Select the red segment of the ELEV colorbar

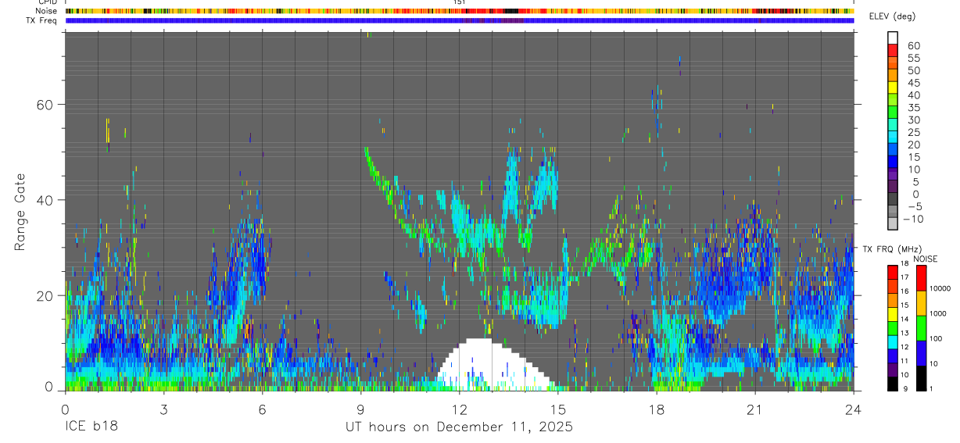[x=893, y=50]
